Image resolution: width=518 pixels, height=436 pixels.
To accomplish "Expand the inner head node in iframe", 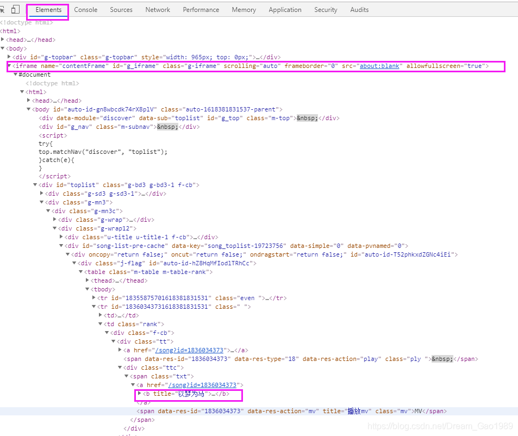I will point(29,100).
